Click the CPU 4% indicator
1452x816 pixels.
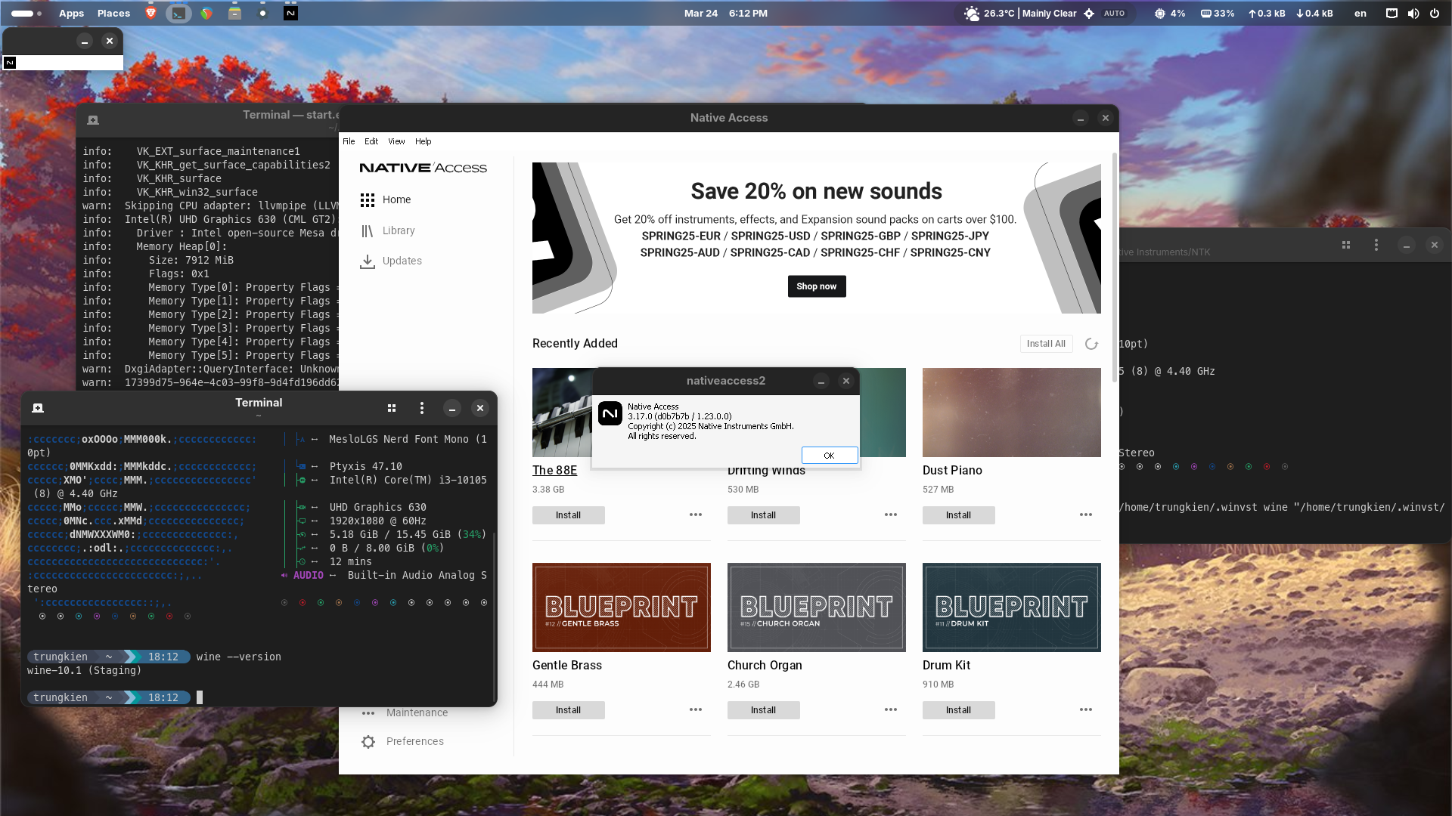tap(1170, 13)
